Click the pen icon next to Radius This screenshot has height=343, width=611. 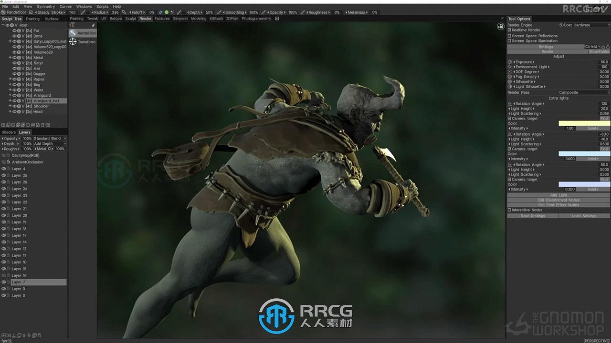[x=84, y=12]
